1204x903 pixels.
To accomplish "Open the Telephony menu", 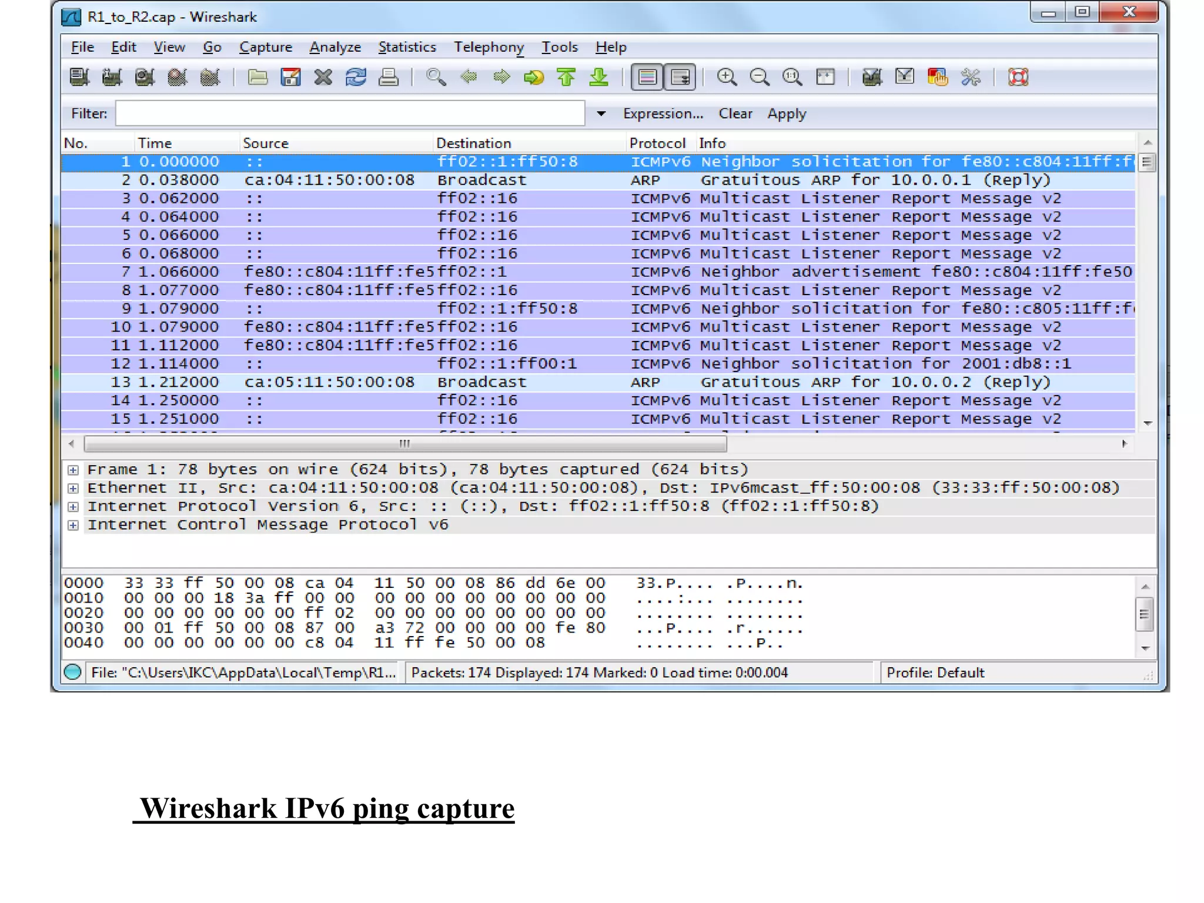I will [x=489, y=47].
